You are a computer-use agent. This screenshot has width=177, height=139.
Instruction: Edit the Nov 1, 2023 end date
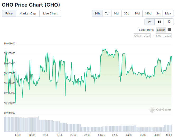[164, 36]
